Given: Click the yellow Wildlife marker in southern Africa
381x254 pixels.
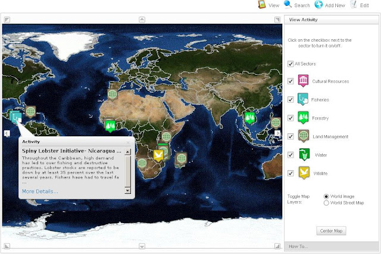Looking at the screenshot, I should click(x=158, y=155).
